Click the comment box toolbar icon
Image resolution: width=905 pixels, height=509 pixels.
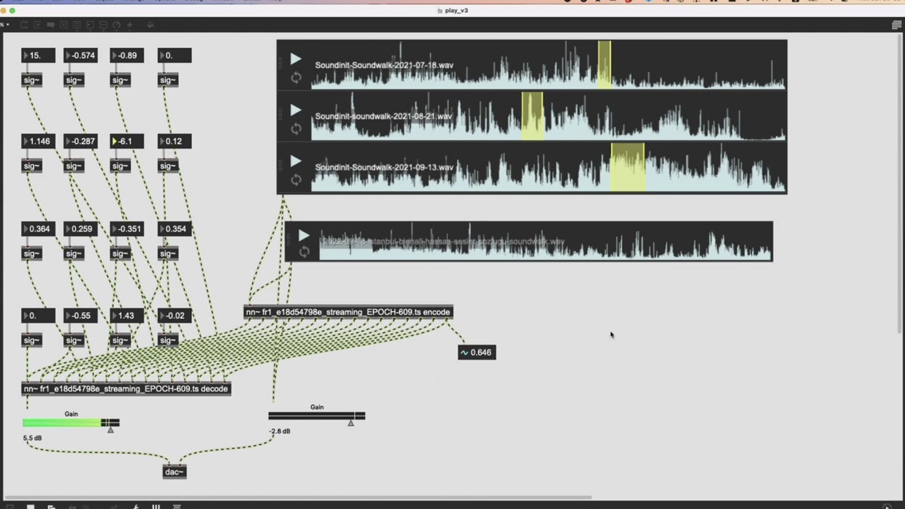[x=50, y=25]
